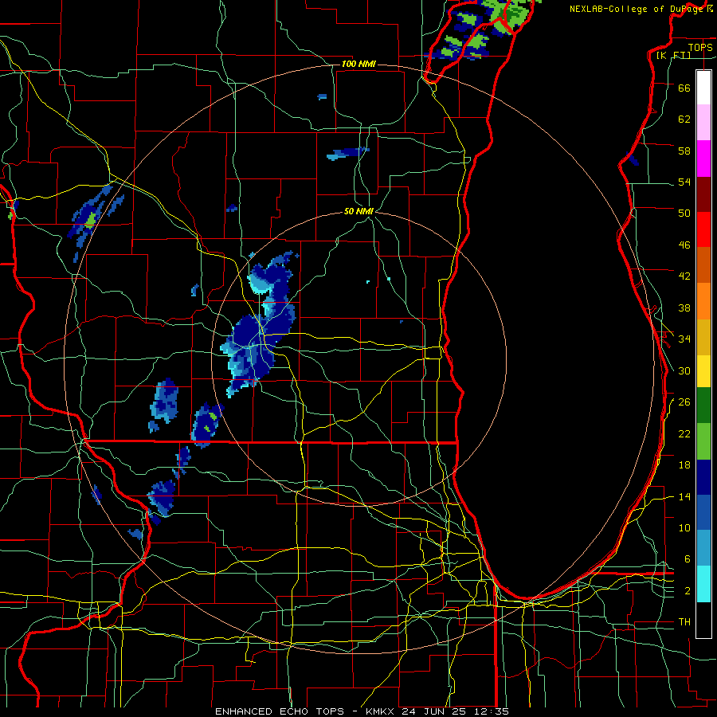Click the "100 NMI" range ring label
The height and width of the screenshot is (717, 717).
[x=358, y=64]
